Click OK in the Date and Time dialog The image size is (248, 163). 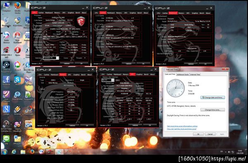(x=198, y=134)
